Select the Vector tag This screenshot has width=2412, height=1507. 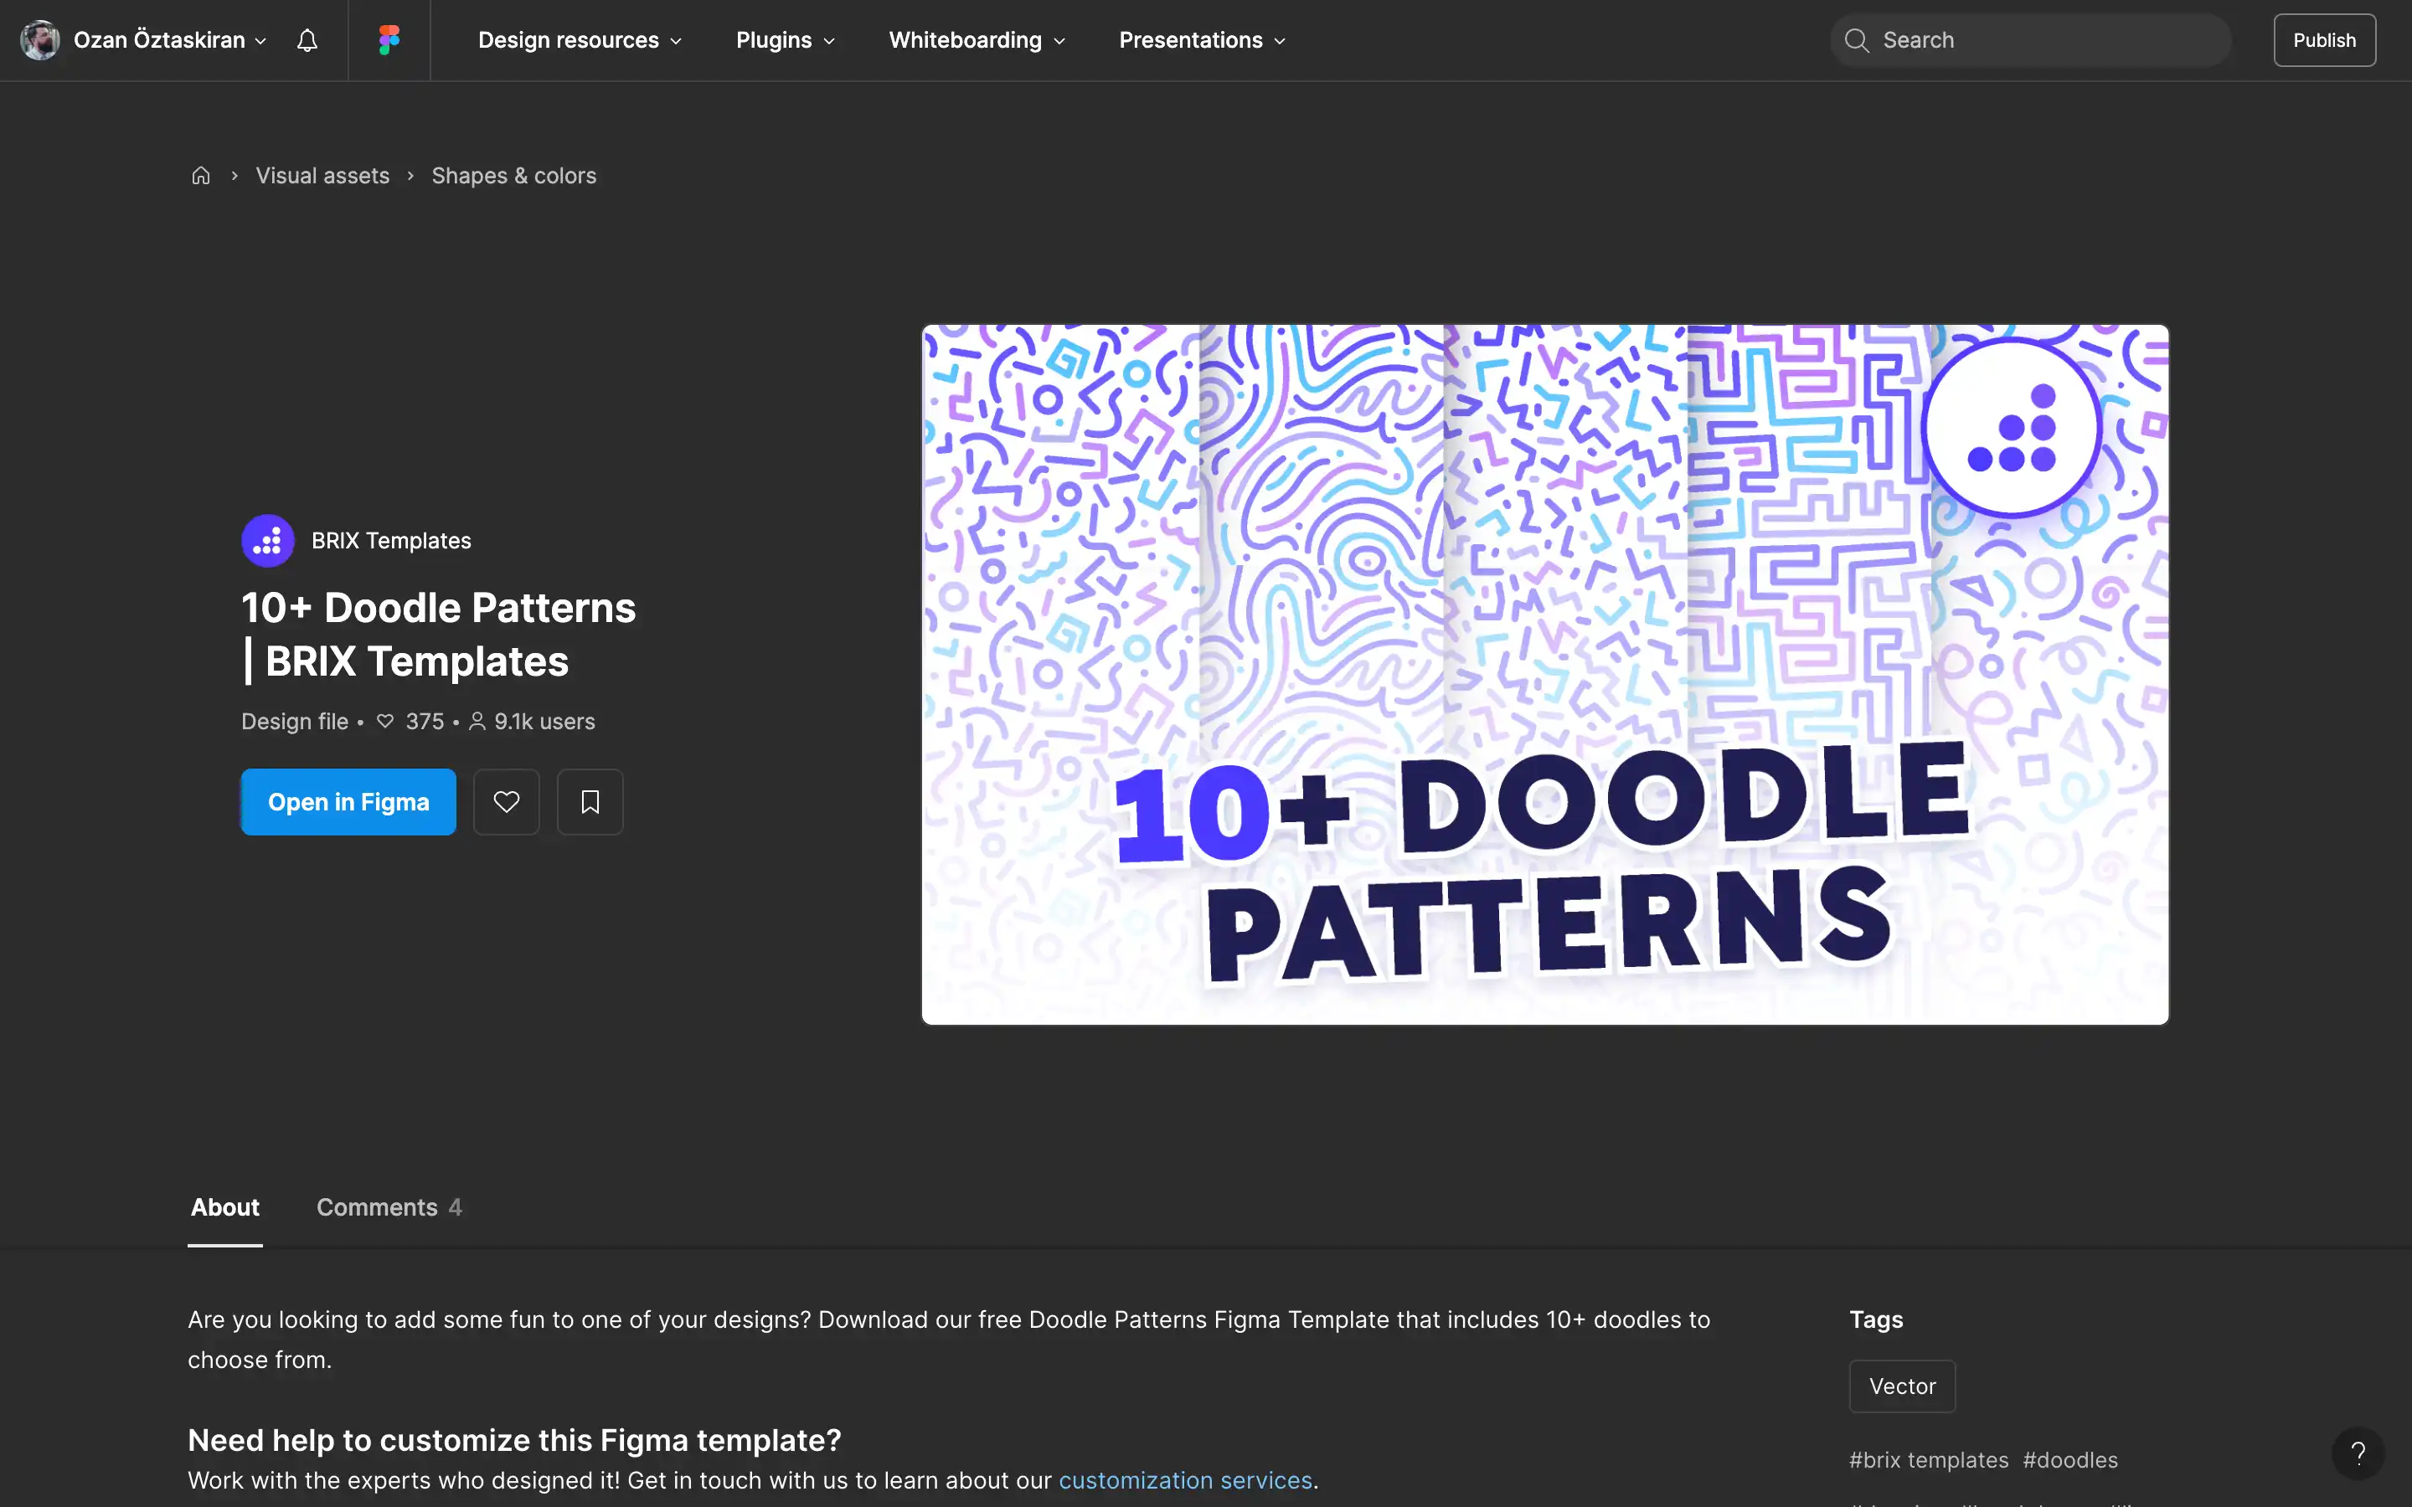[x=1902, y=1386]
